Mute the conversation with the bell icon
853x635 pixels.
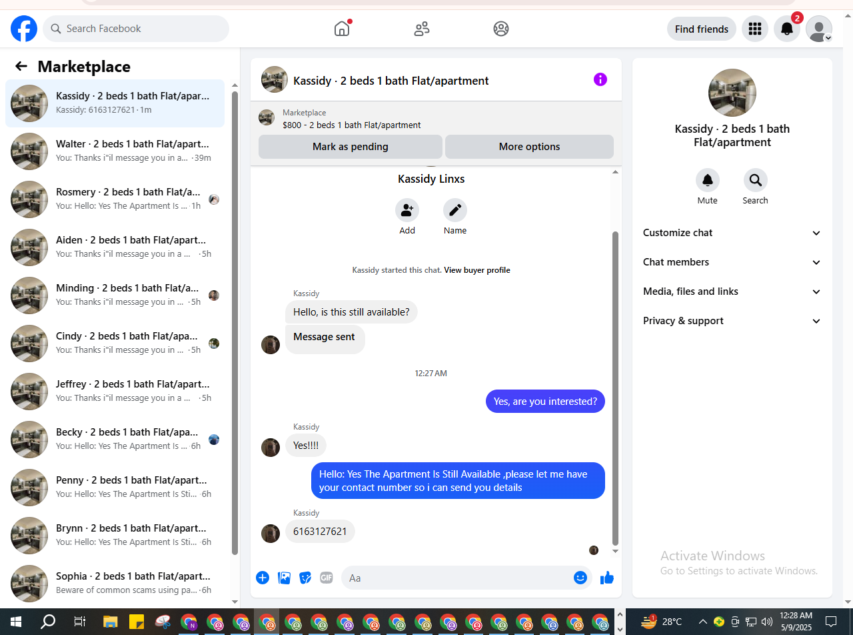708,180
